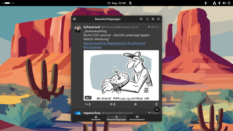Open tagesschau's profile avatar
The width and height of the screenshot is (233, 131).
click(x=78, y=113)
